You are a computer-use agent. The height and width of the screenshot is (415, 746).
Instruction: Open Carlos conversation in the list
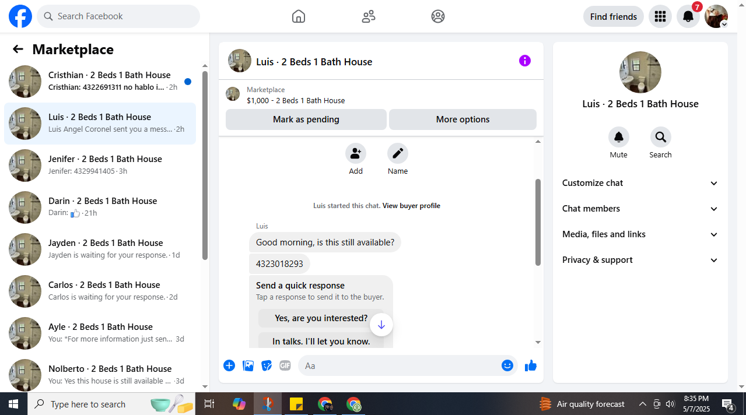100,291
